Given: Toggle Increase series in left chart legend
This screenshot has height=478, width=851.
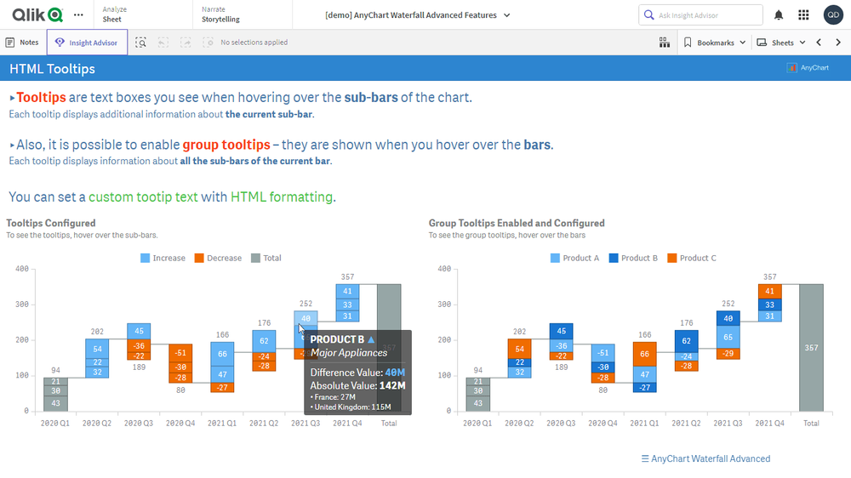Looking at the screenshot, I should click(163, 258).
